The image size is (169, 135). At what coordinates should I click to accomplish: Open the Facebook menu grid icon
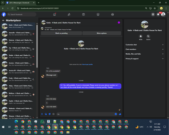(153, 15)
